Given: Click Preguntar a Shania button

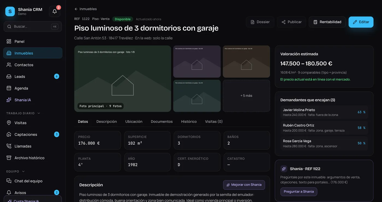Looking at the screenshot, I should coord(299,192).
